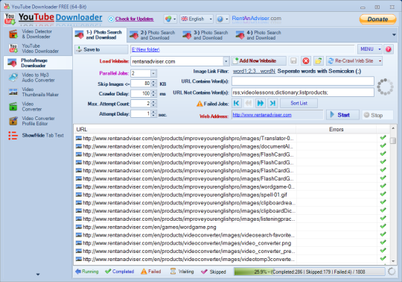
Task: Filter by Completed status
Action: (x=120, y=272)
